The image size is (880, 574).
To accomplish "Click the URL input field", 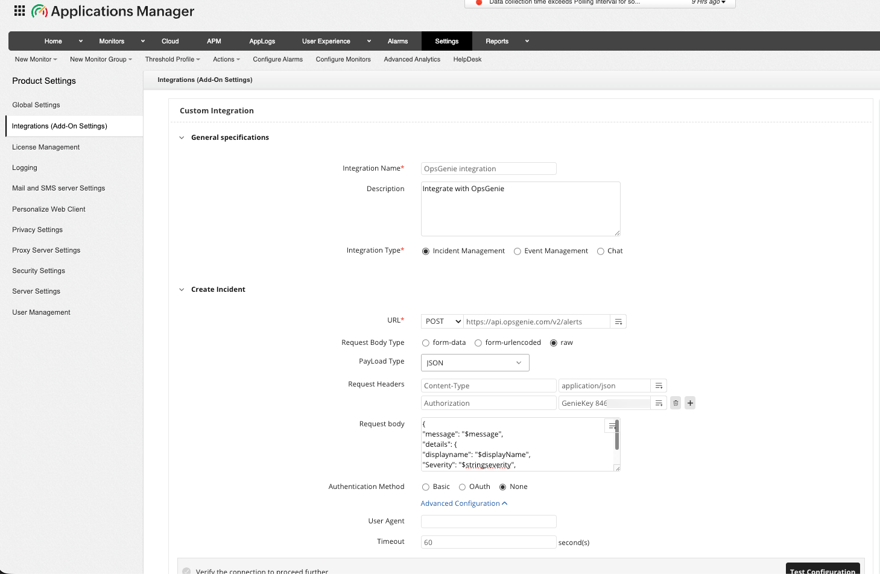I will tap(537, 321).
